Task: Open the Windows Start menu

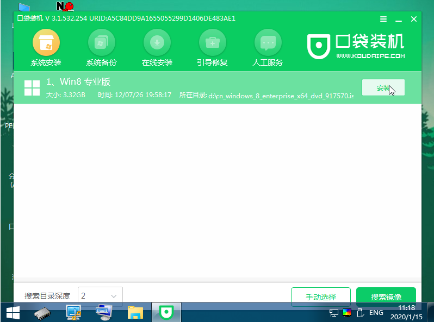Action: [x=13, y=313]
